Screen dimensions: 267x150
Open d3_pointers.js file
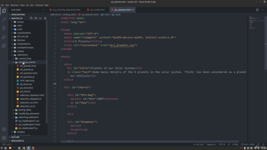(x=27, y=77)
